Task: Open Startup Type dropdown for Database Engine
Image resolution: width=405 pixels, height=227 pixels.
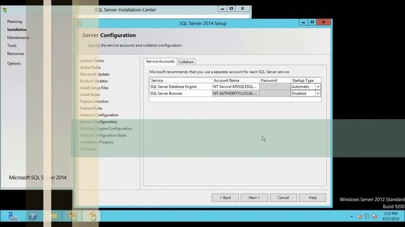Action: tap(318, 87)
